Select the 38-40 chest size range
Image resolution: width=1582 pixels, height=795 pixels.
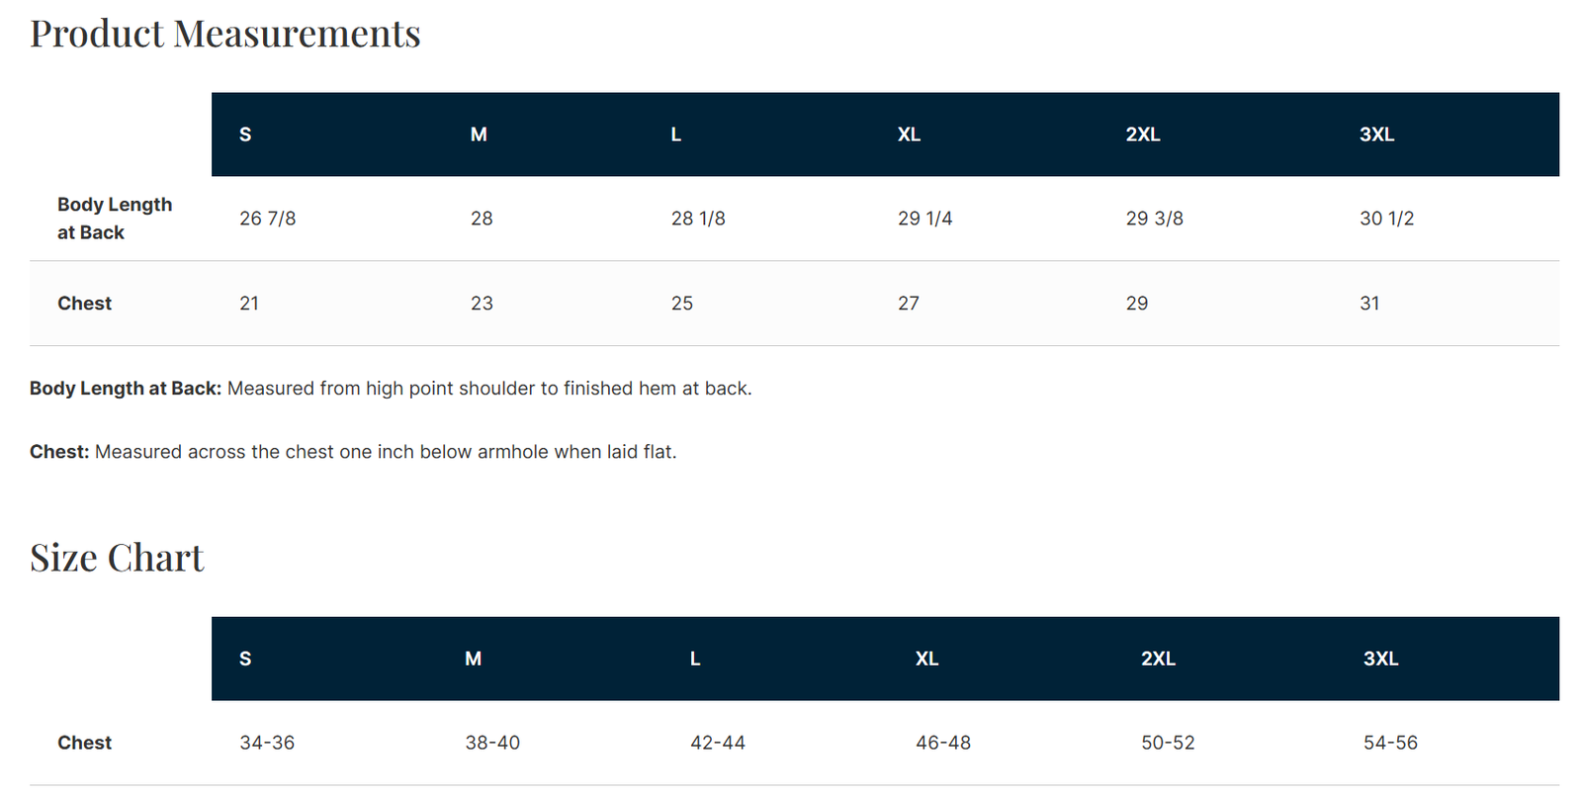[x=492, y=743]
